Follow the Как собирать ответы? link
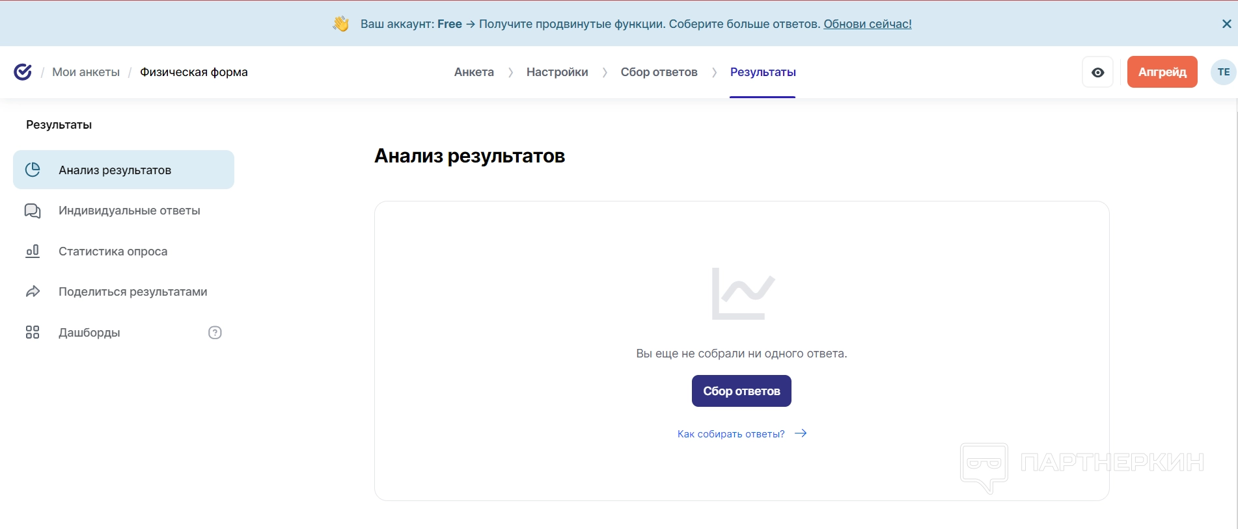 click(x=731, y=434)
